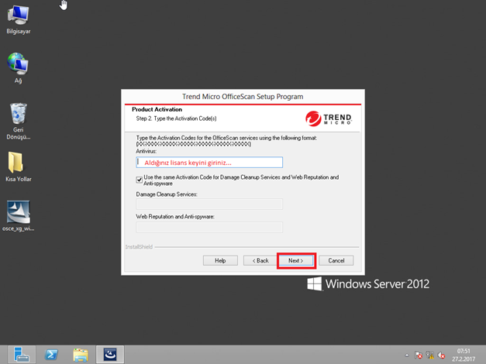Click the Help button

coord(220,260)
